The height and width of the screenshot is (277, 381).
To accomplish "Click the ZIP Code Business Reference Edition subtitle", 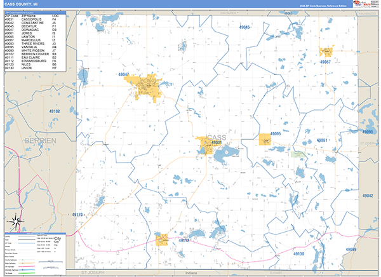I will coord(323,6).
